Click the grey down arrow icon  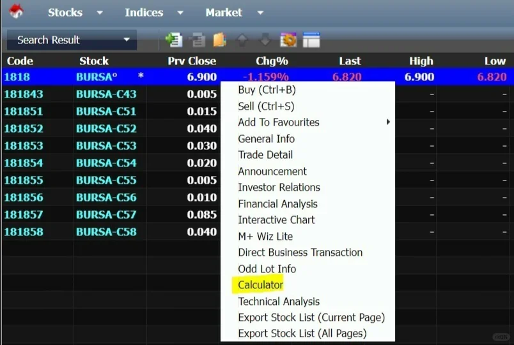click(265, 40)
